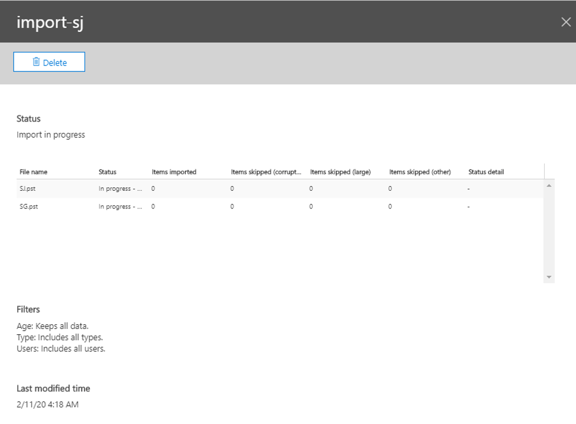Sort by Status column header
The image size is (576, 424).
[x=108, y=172]
